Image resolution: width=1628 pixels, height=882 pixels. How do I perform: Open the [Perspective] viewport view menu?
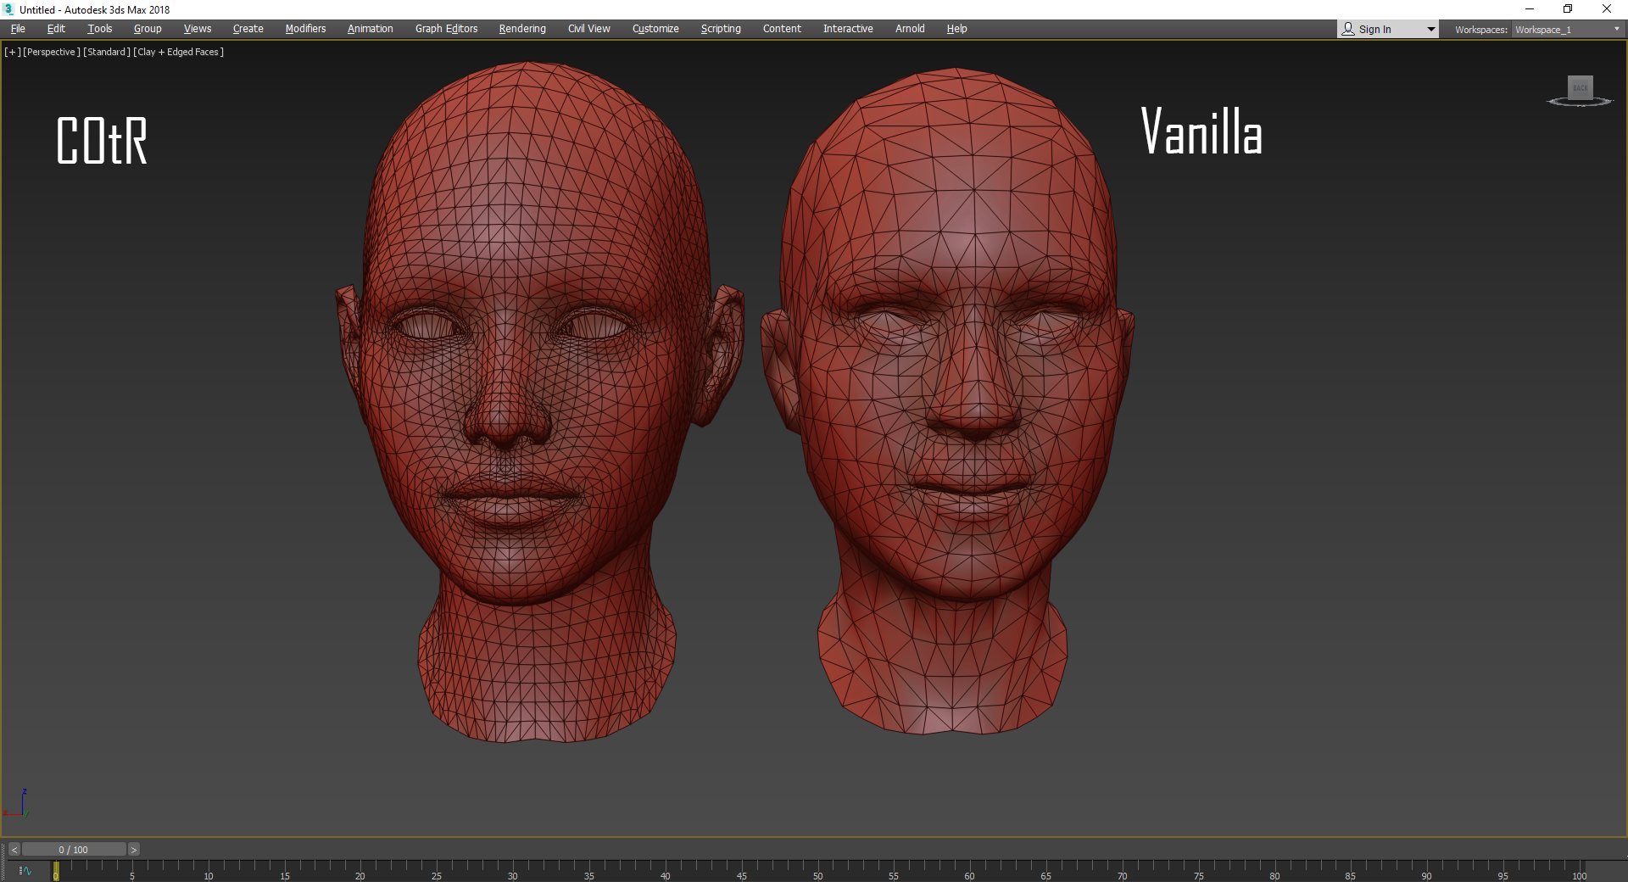pos(52,52)
